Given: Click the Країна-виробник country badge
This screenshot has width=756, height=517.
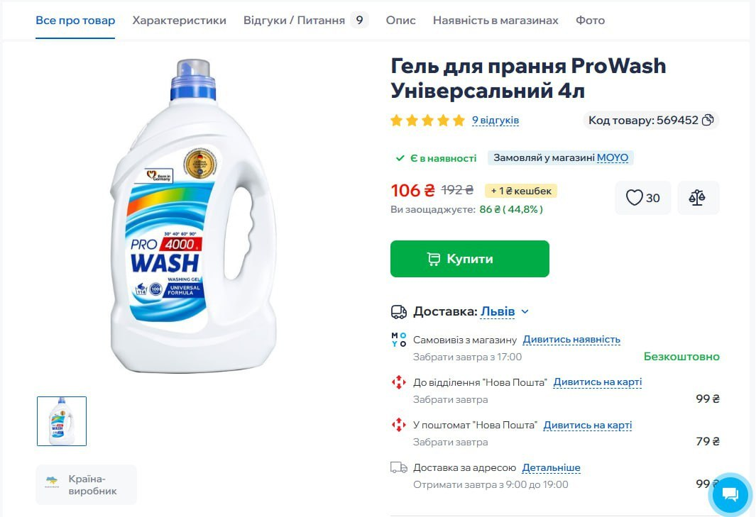Looking at the screenshot, I should click(87, 484).
